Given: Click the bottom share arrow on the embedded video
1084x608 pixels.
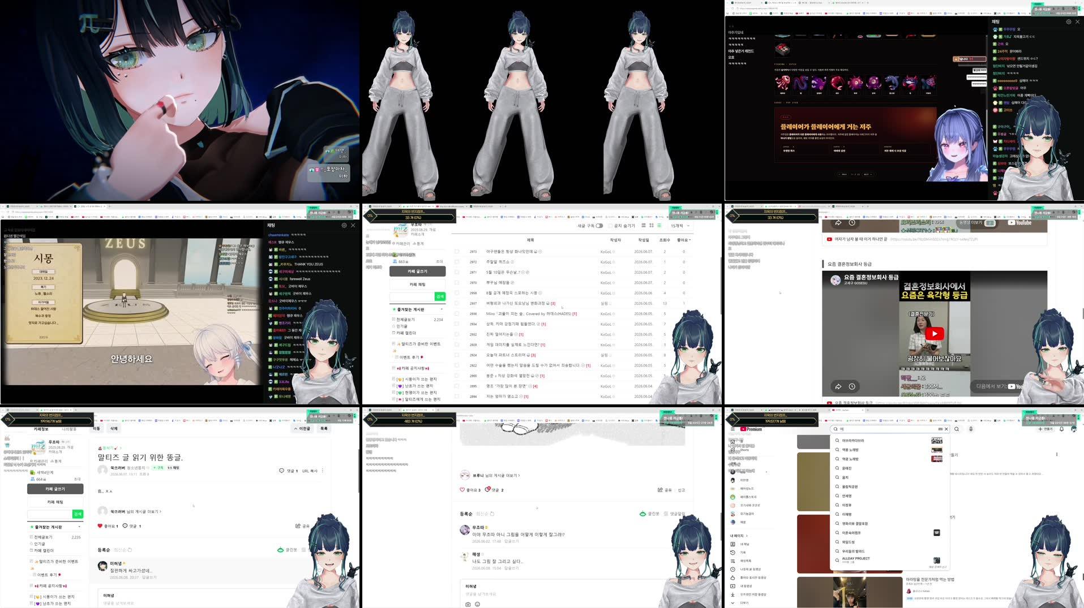Looking at the screenshot, I should [838, 386].
